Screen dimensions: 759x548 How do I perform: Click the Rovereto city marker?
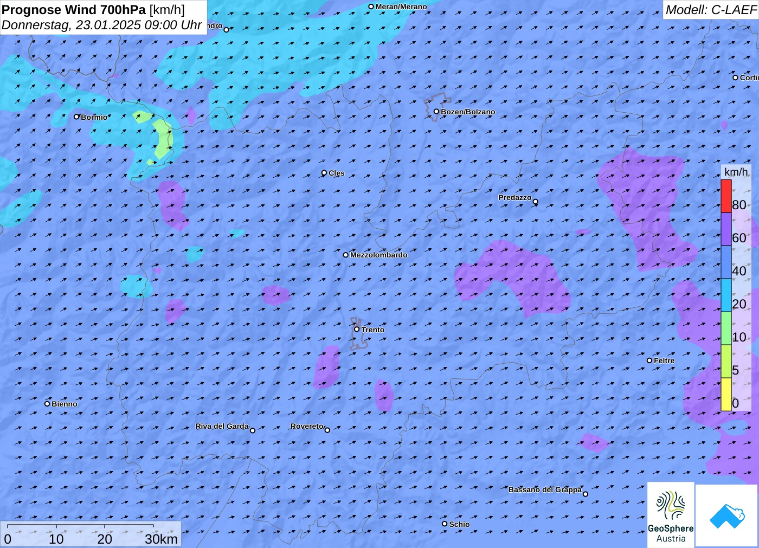pyautogui.click(x=327, y=430)
